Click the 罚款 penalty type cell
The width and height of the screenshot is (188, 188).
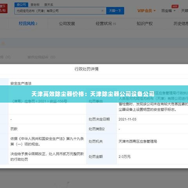point(14,129)
